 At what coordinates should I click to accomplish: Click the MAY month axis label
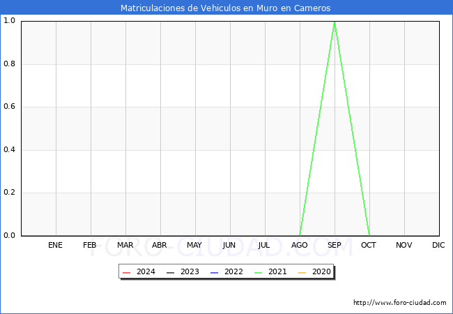point(194,245)
